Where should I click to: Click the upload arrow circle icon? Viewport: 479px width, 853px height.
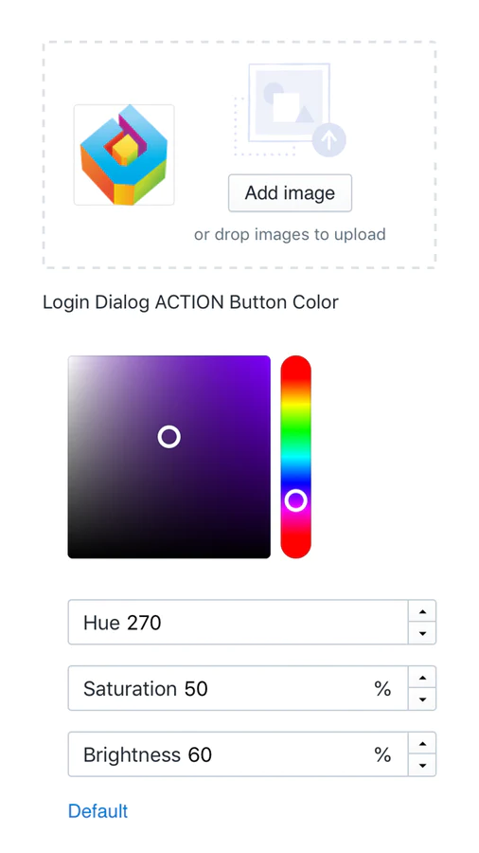(329, 140)
